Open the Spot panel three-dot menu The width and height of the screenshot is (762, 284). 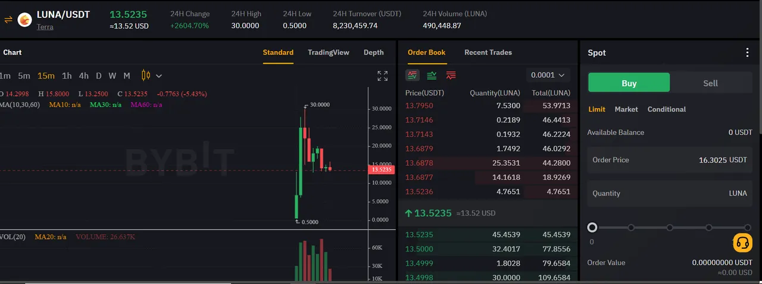coord(748,53)
